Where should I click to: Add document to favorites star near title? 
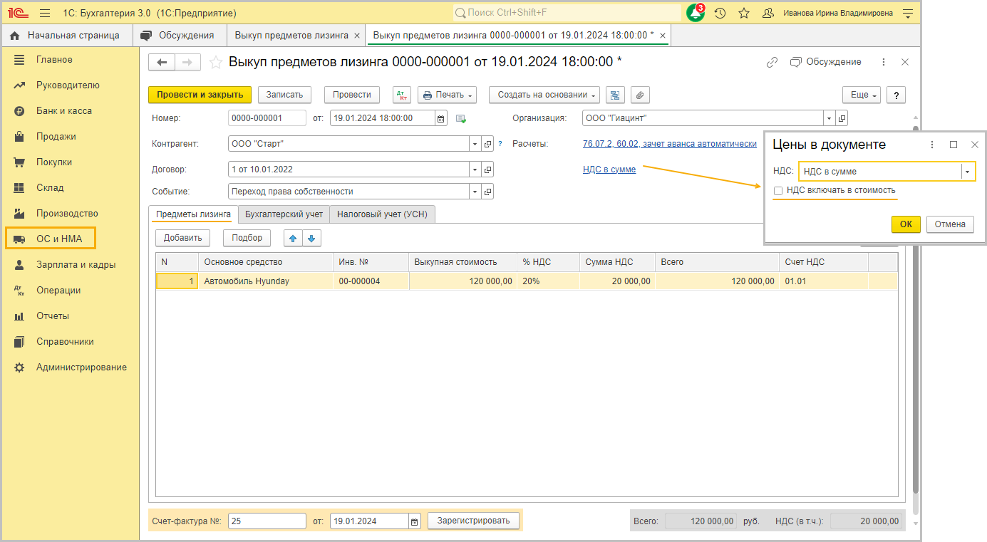tap(216, 63)
